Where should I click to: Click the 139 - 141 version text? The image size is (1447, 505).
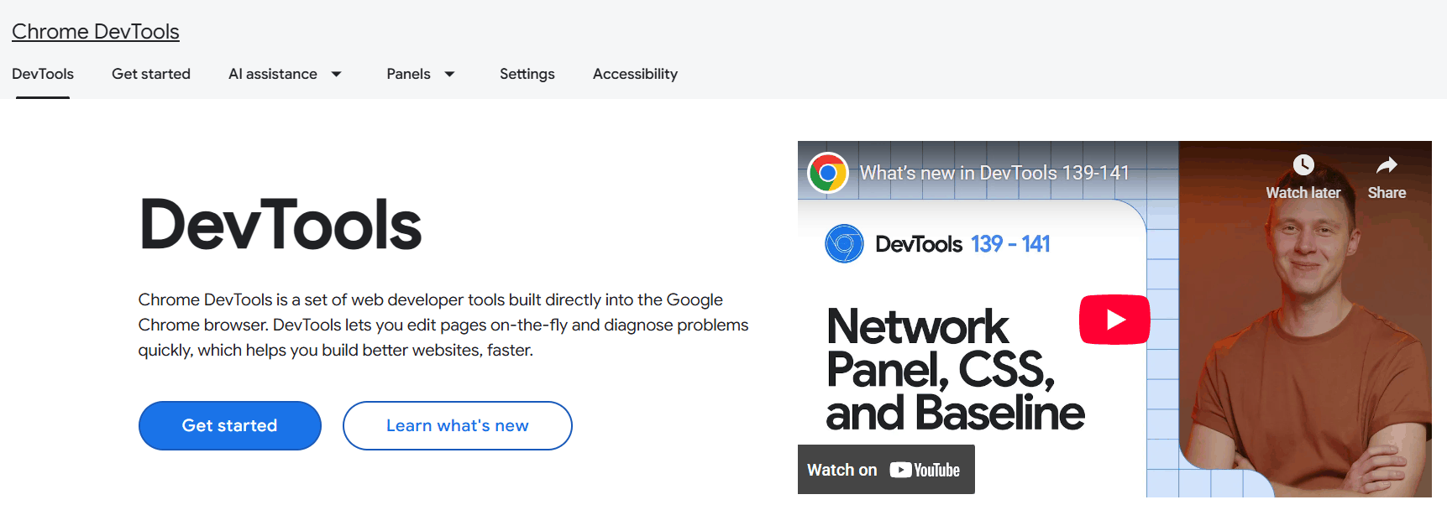click(x=1010, y=244)
